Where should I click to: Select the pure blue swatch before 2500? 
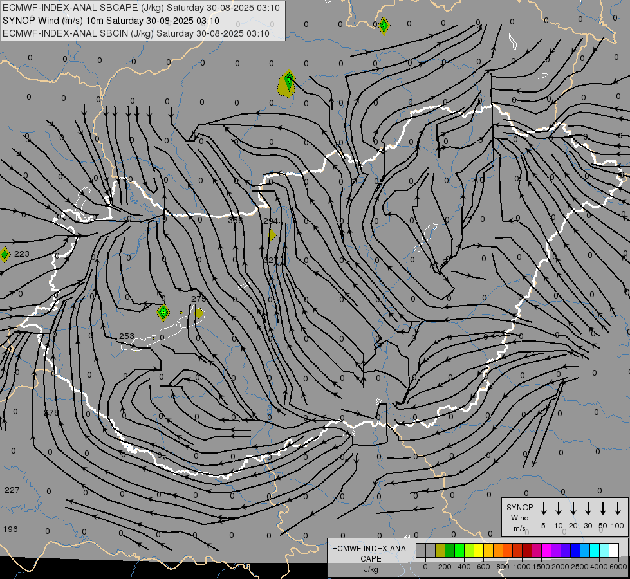click(x=576, y=550)
